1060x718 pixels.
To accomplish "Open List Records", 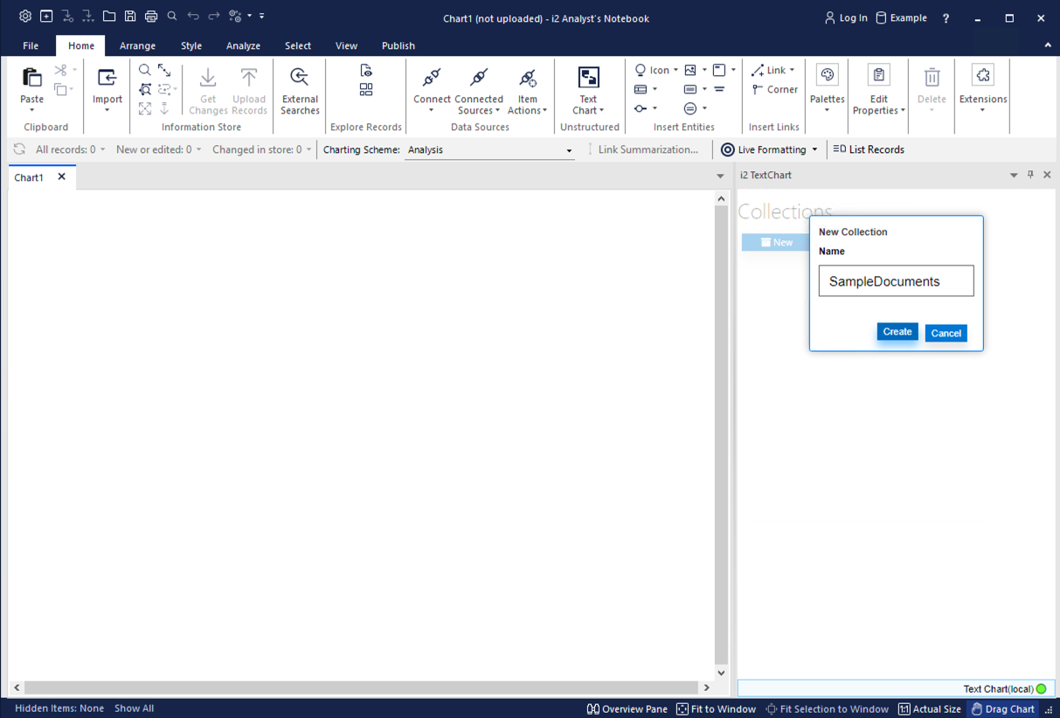I will point(869,149).
